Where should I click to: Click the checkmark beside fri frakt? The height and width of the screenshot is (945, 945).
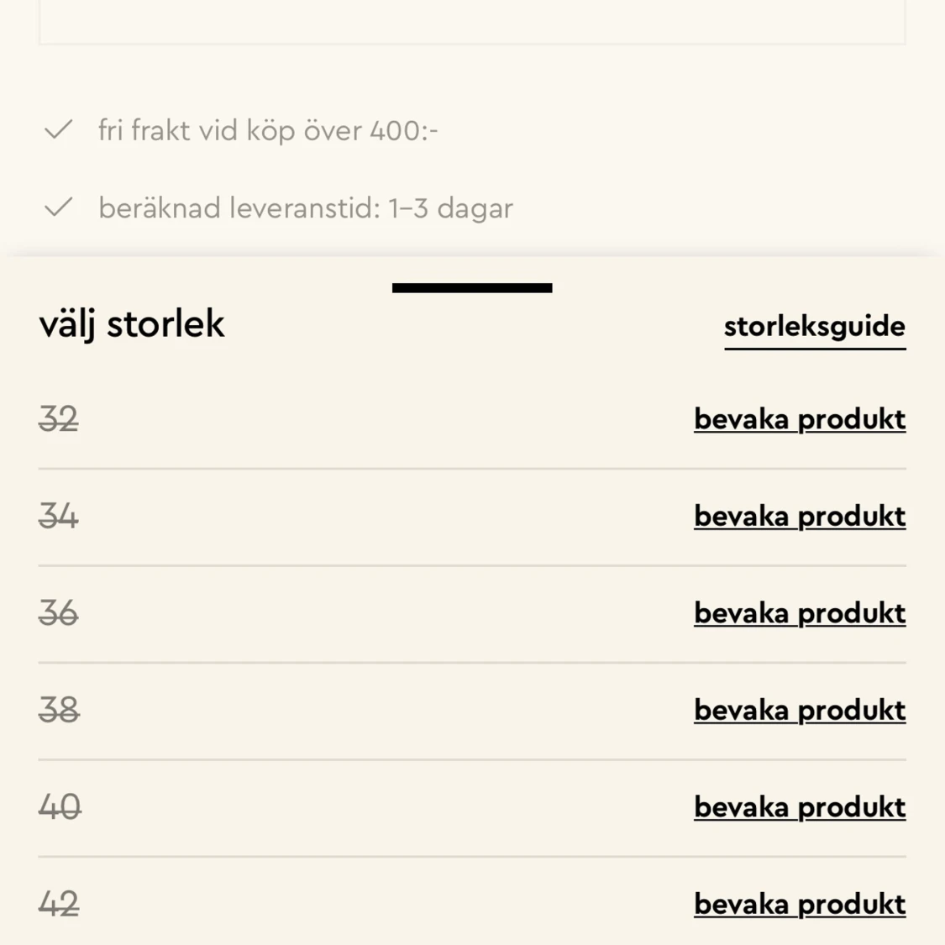pos(59,130)
